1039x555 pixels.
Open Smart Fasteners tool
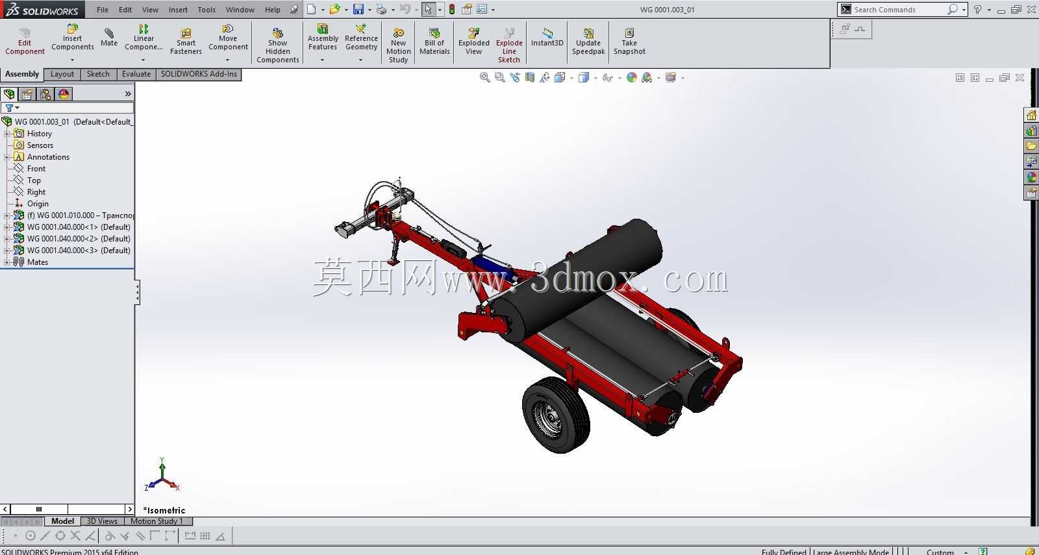(186, 42)
